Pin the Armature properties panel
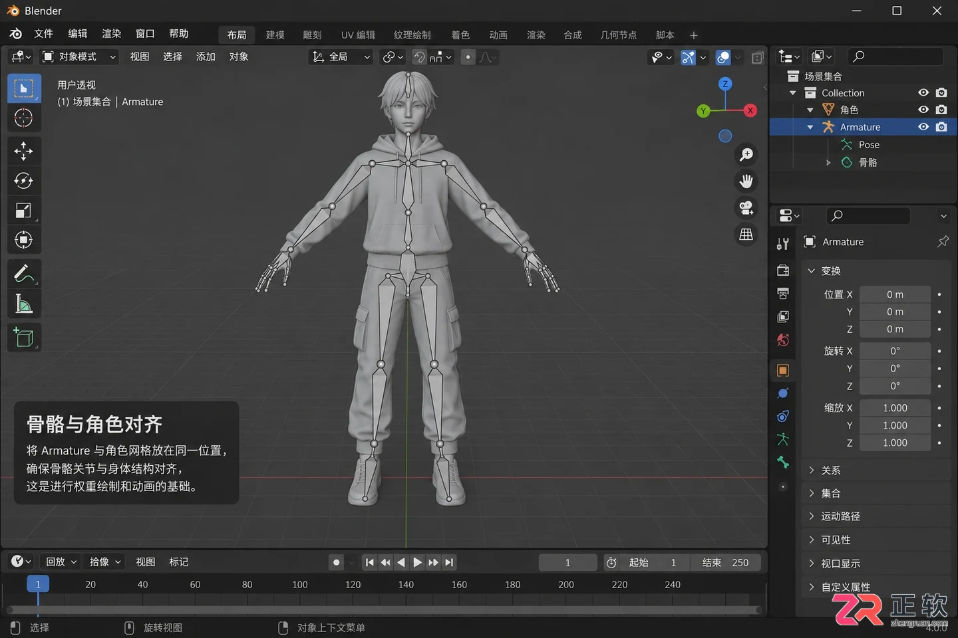 943,242
